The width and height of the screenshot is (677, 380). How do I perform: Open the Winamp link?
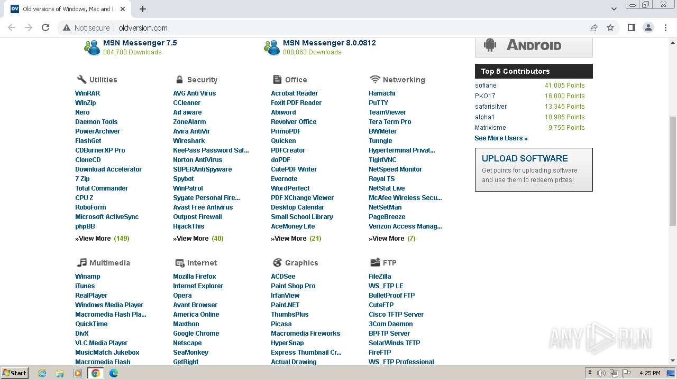88,277
